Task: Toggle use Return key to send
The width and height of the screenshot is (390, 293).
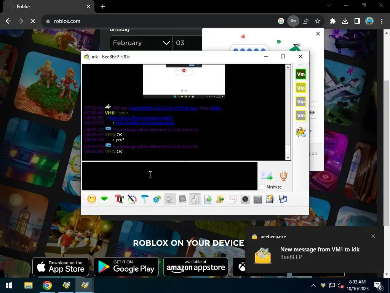Action: (195, 199)
